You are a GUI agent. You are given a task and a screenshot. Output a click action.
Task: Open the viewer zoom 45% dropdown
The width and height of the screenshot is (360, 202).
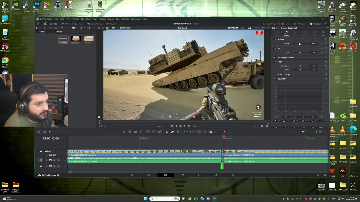click(x=114, y=28)
